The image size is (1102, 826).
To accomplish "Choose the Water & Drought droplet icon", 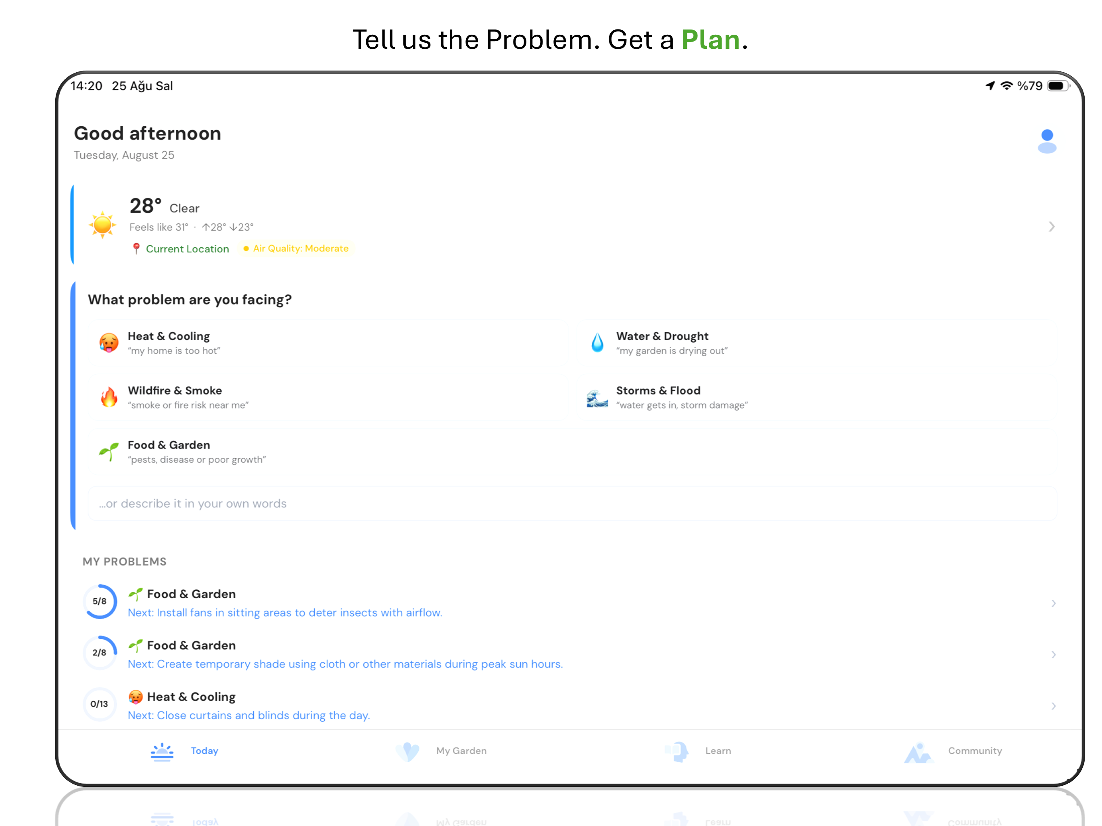I will click(x=597, y=343).
